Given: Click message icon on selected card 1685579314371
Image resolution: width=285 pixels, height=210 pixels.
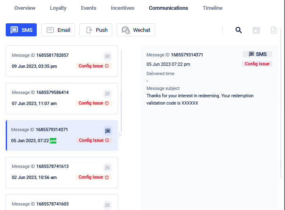Looking at the screenshot, I should click(108, 131).
